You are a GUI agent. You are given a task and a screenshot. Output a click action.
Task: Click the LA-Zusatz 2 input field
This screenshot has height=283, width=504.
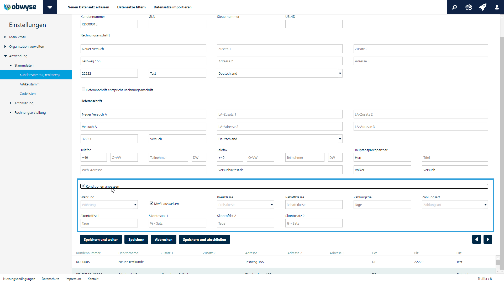[421, 114]
